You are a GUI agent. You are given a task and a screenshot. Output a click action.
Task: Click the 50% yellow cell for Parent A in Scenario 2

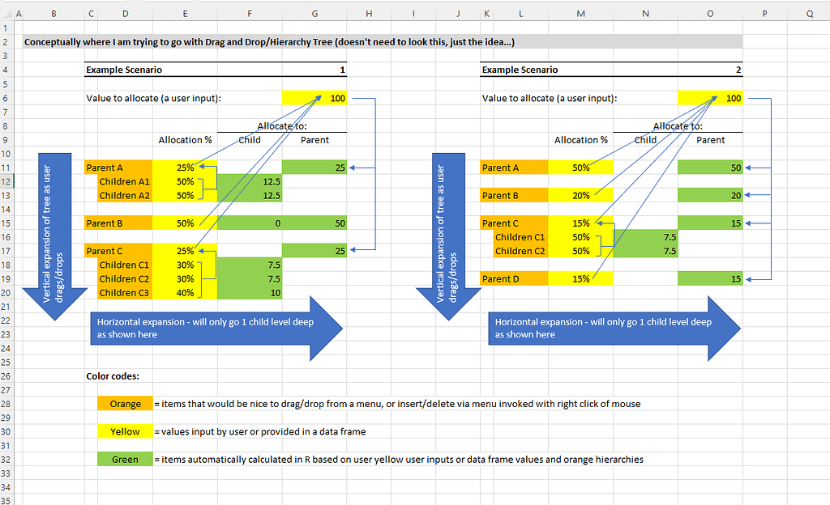point(582,167)
